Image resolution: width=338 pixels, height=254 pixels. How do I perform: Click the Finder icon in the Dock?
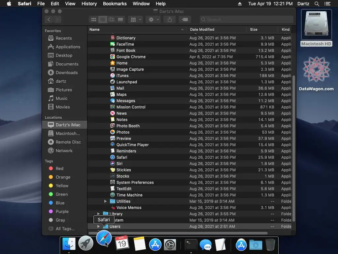pos(69,244)
